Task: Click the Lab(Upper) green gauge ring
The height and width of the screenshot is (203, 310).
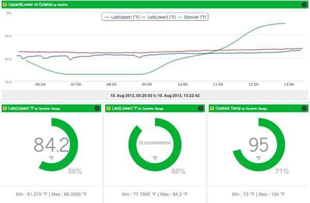Action: (x=74, y=144)
